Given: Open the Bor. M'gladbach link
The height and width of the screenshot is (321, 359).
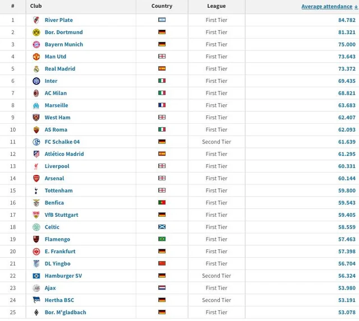Looking at the screenshot, I should coord(66,313).
